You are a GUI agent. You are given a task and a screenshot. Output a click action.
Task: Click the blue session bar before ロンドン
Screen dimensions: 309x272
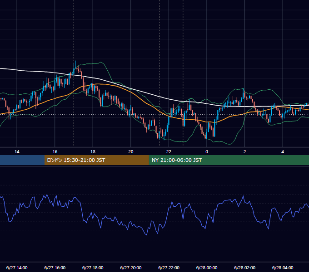(22, 160)
